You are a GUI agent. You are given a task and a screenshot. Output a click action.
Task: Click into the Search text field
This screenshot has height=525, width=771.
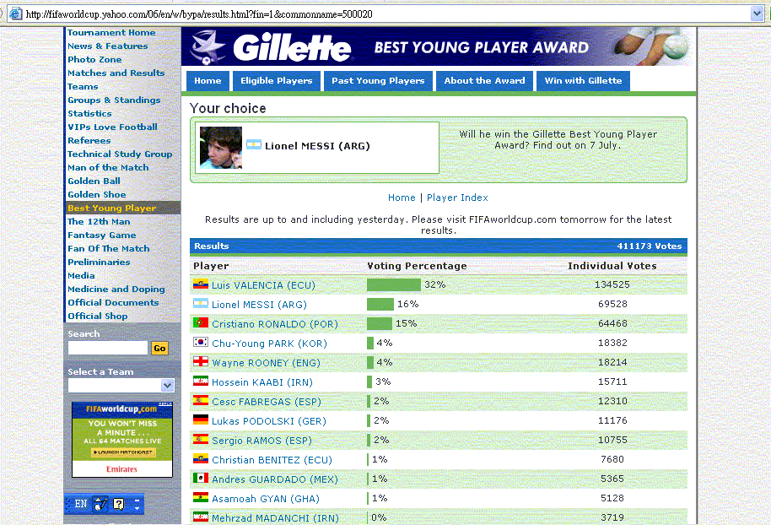[108, 348]
